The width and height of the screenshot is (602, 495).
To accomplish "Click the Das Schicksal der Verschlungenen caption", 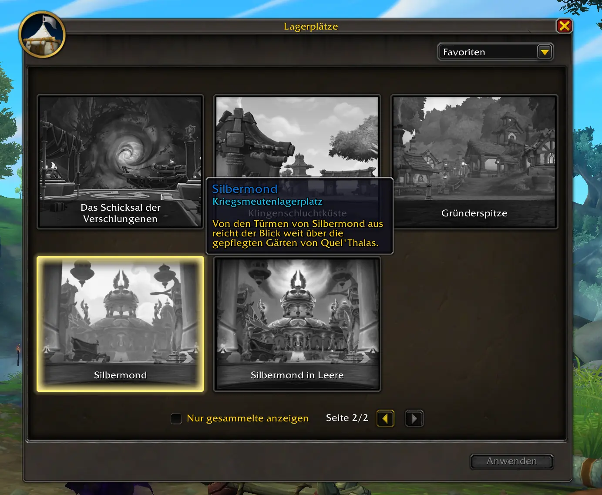I will coord(121,213).
